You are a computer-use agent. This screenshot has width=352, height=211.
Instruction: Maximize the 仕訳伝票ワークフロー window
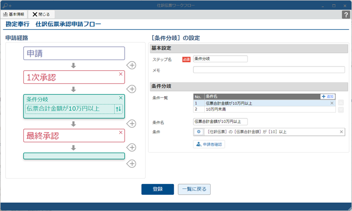(334, 6)
